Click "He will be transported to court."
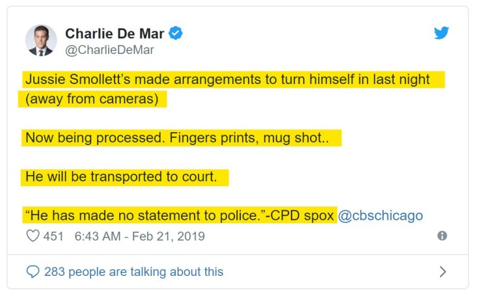Screen dimensions: 479x298 click(121, 176)
